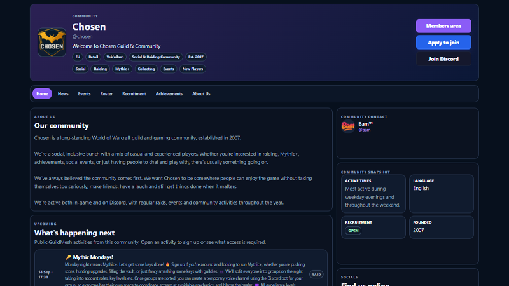Click the Mythic Mondays event description
Screen dimensions: 509x286
pos(185,275)
